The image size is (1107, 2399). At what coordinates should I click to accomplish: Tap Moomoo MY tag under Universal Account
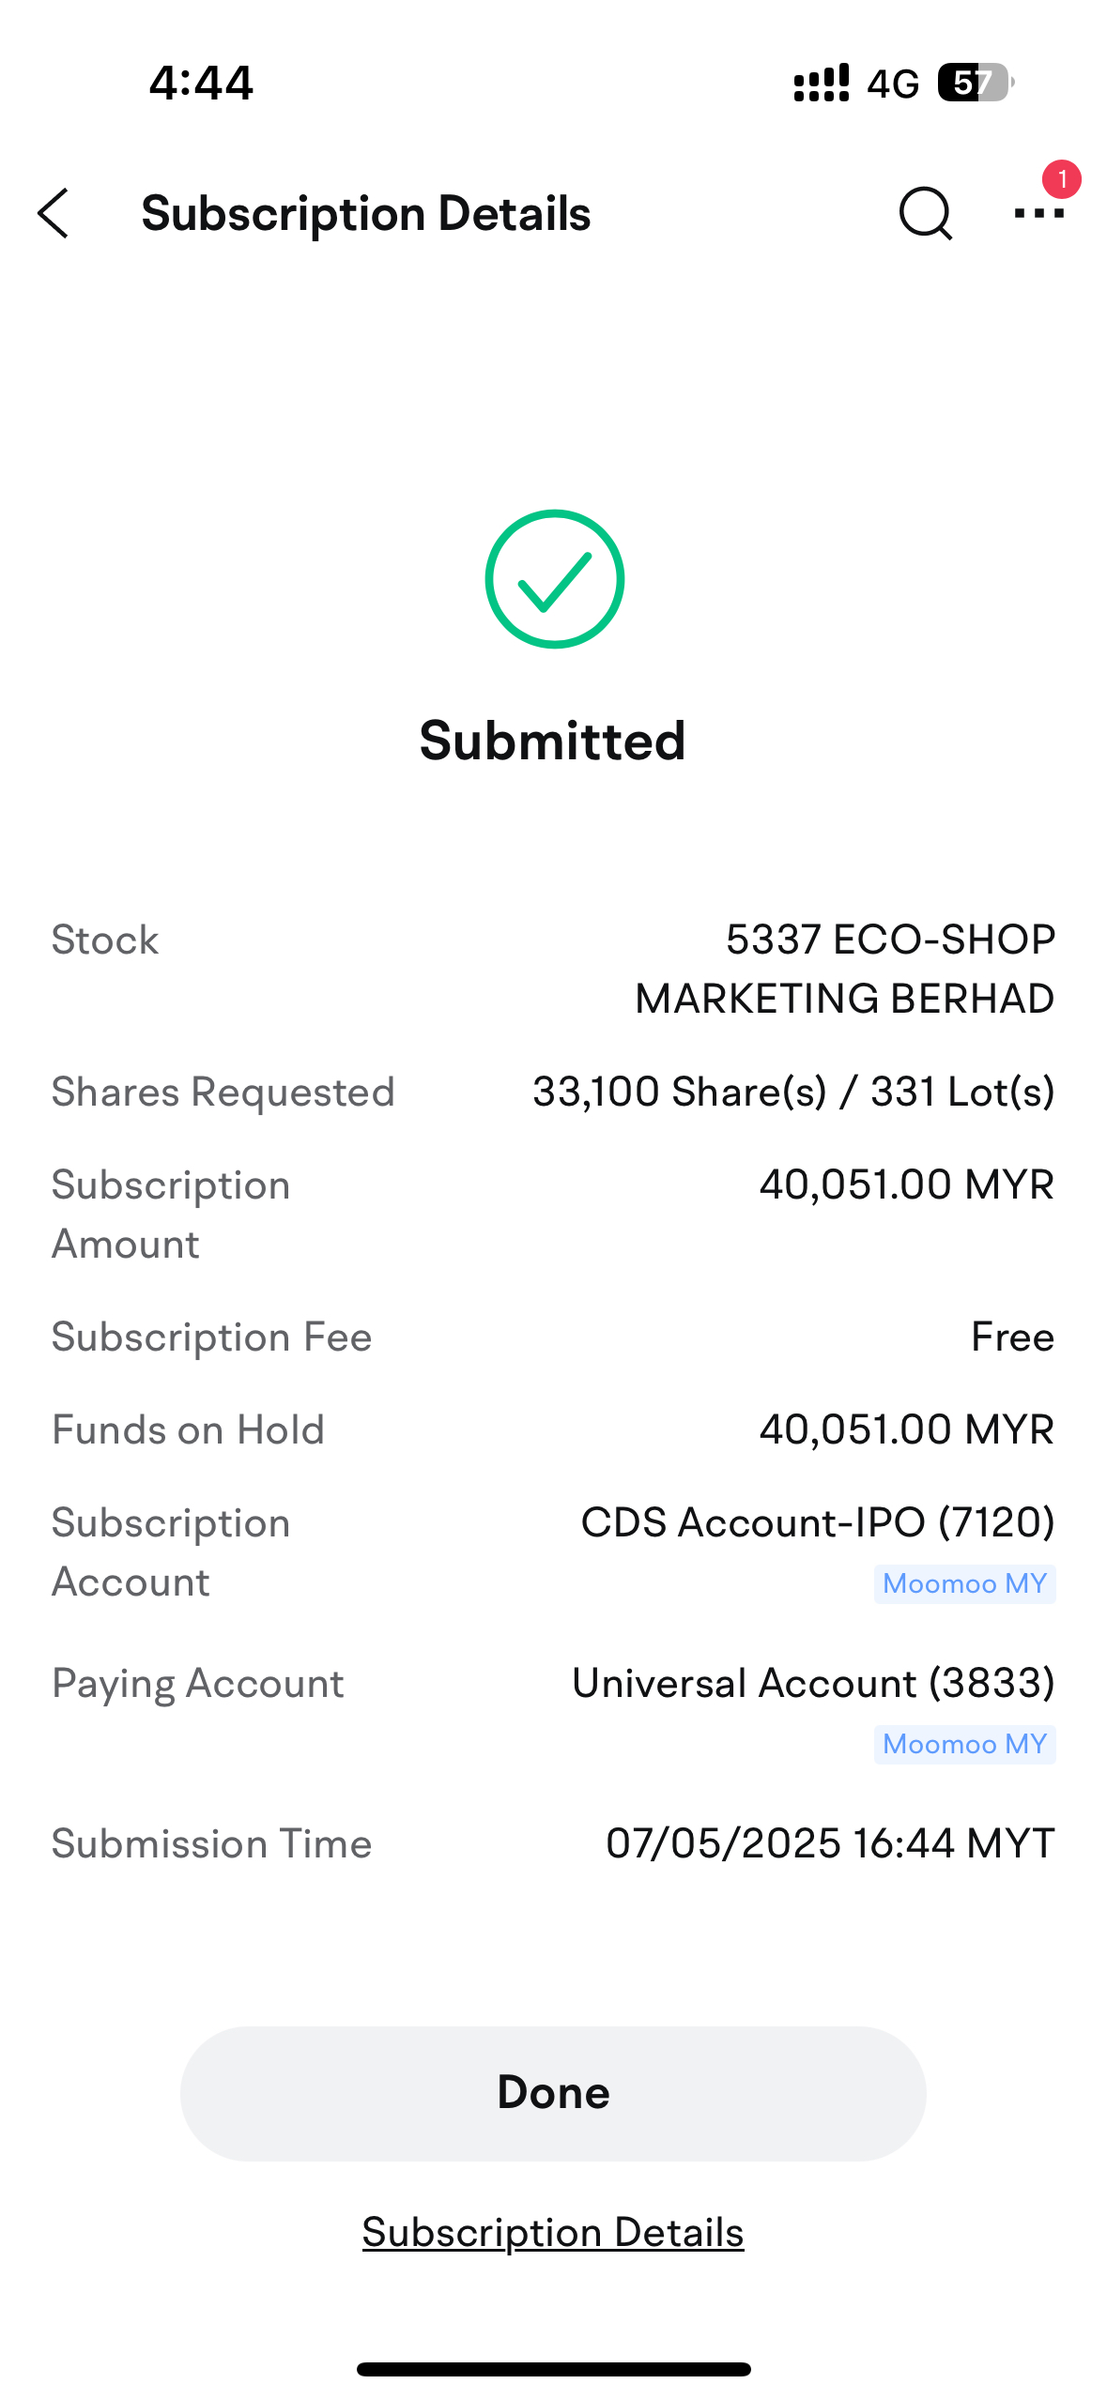(964, 1744)
